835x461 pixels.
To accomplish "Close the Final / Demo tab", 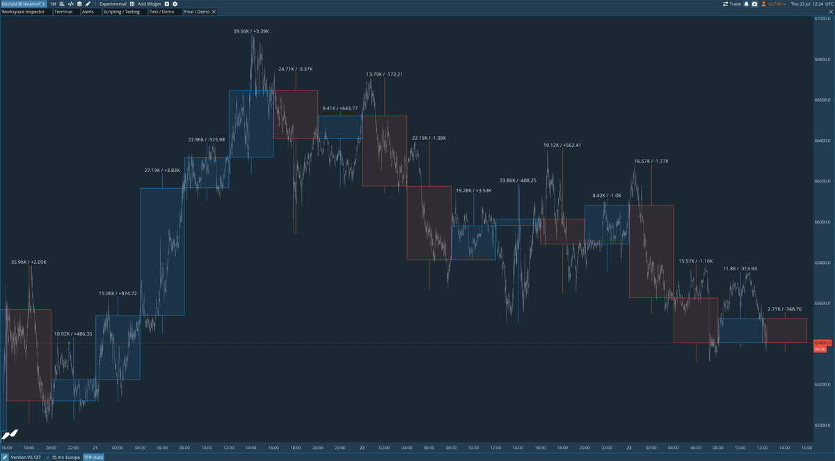I will pyautogui.click(x=214, y=12).
